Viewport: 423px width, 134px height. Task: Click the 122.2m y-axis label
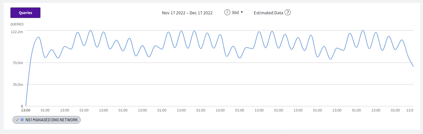pos(17,32)
